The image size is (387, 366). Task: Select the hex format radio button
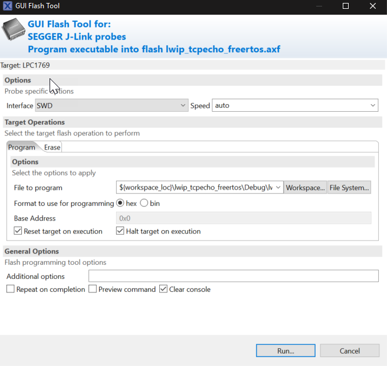(x=120, y=203)
